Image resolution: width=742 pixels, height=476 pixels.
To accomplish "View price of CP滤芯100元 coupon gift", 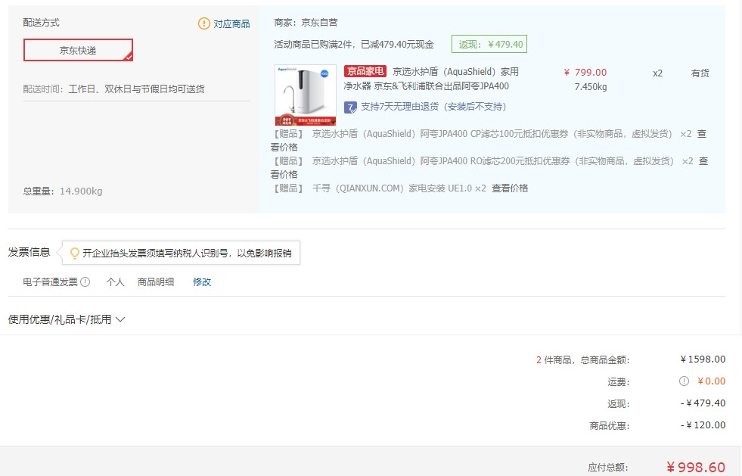I will (x=701, y=134).
